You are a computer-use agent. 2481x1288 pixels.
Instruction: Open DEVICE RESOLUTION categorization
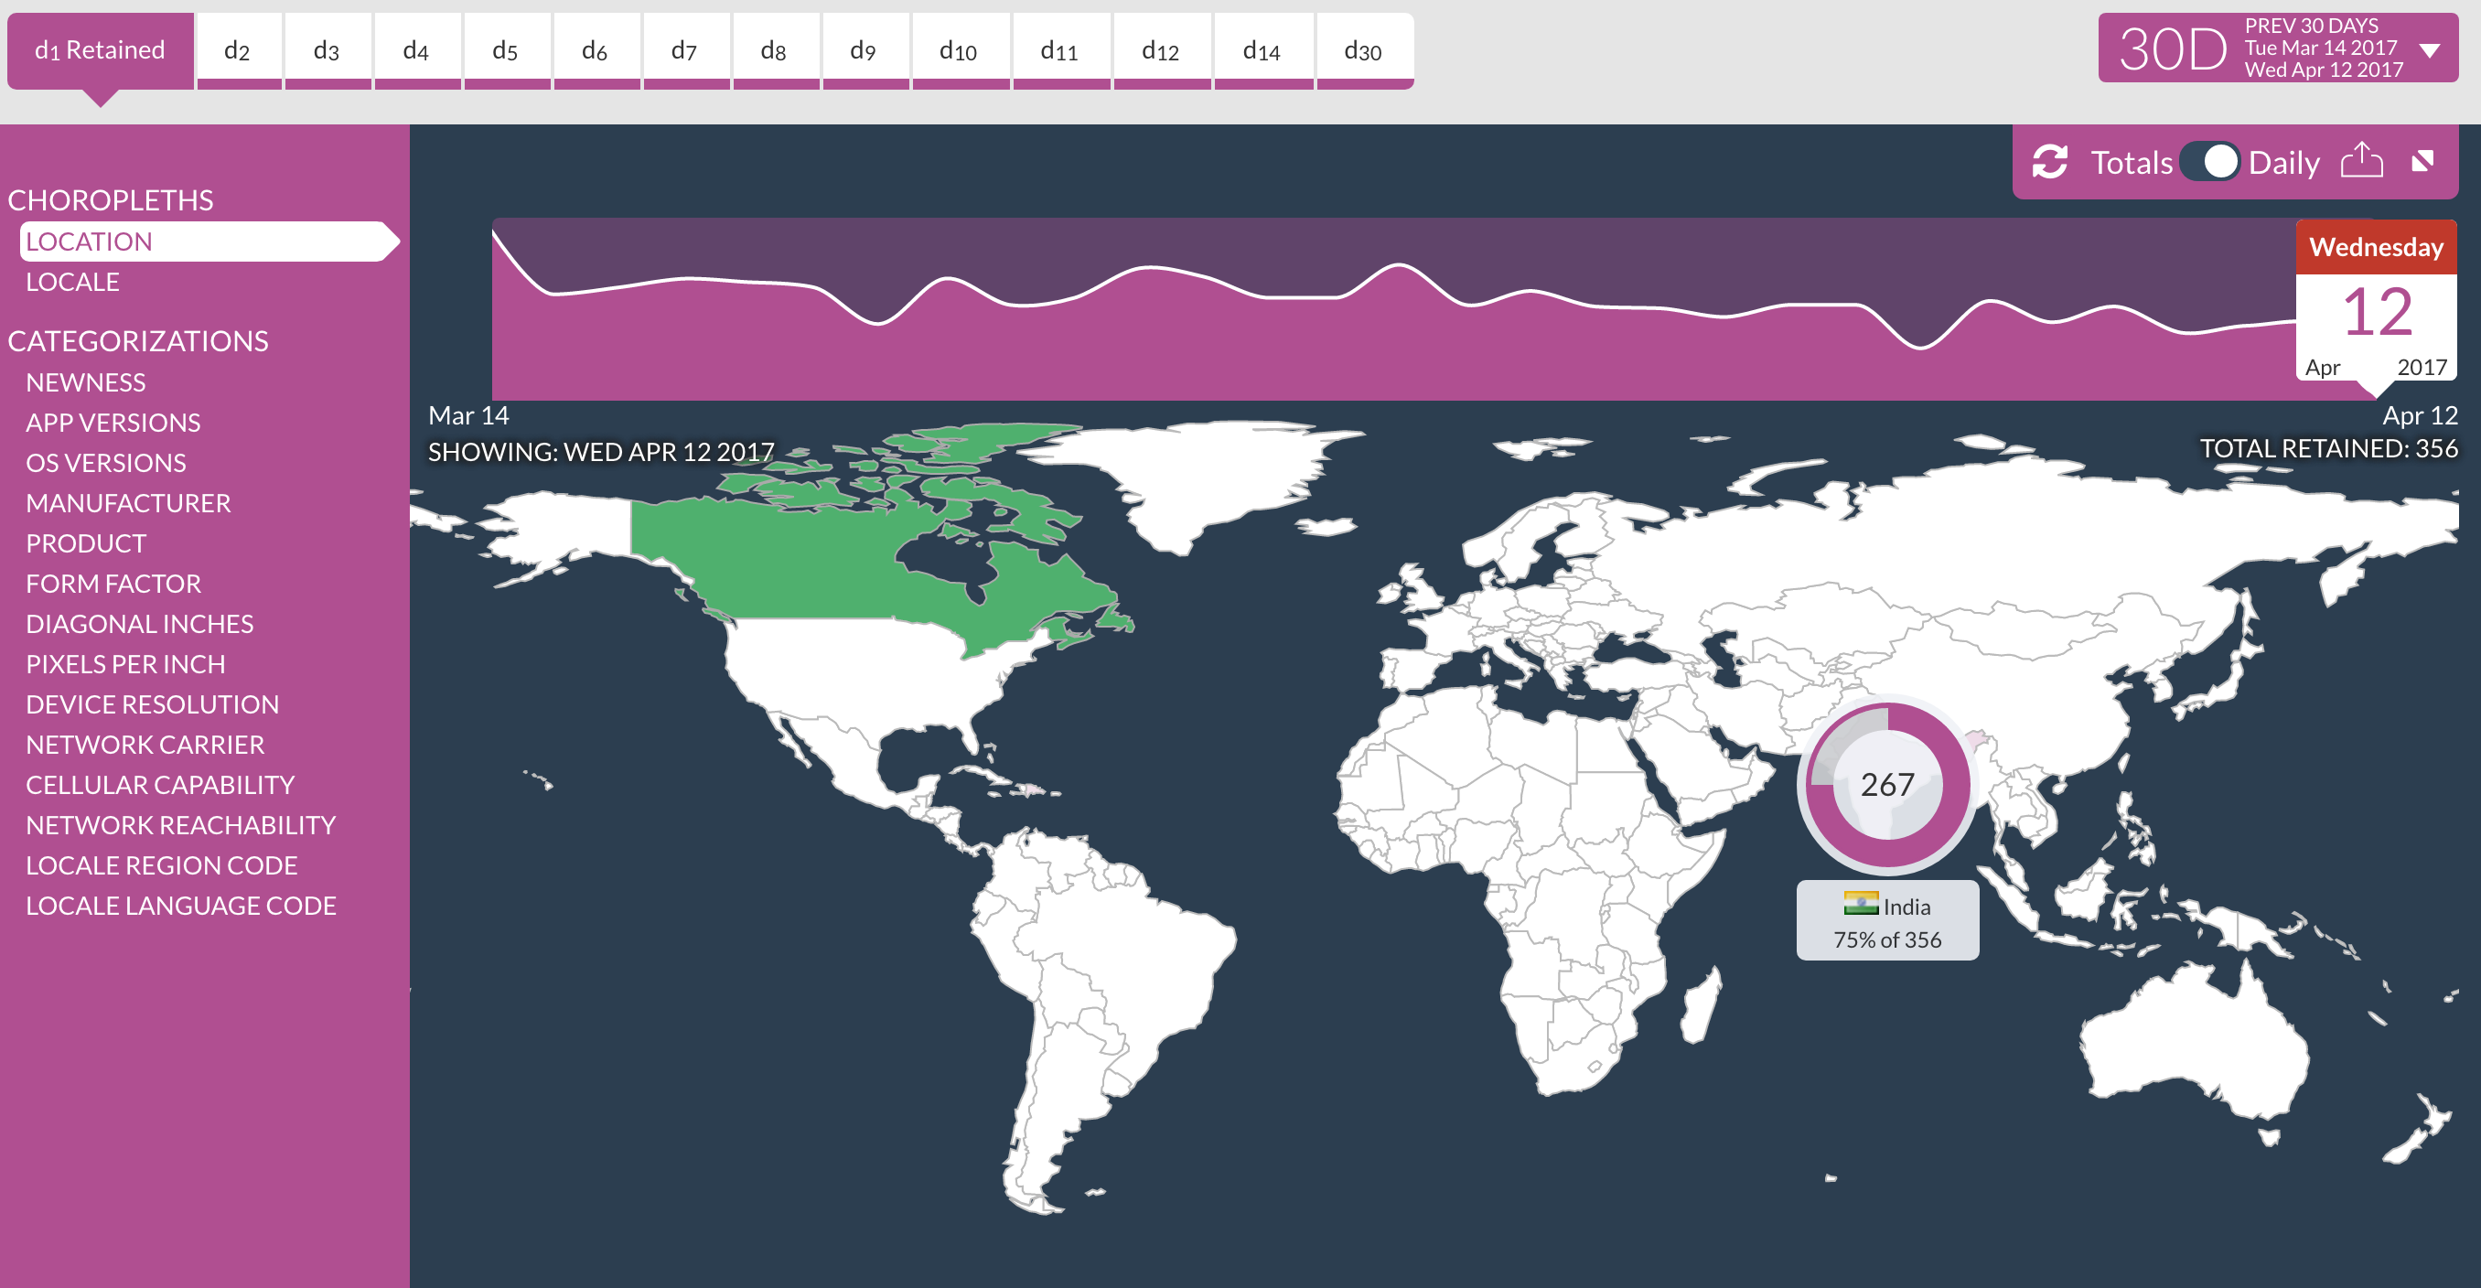[x=152, y=705]
